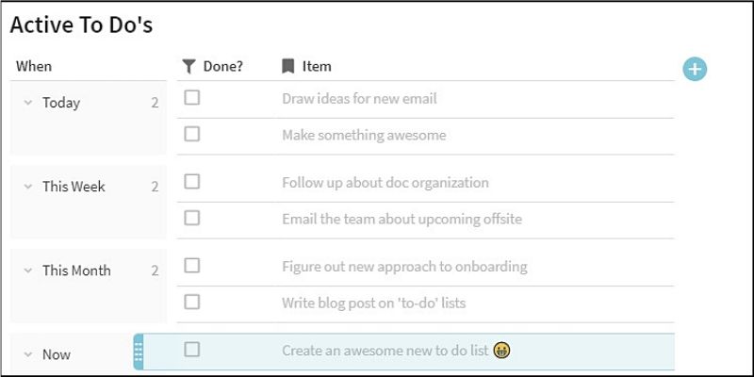Click the Item column header label
The height and width of the screenshot is (377, 754).
(x=317, y=66)
